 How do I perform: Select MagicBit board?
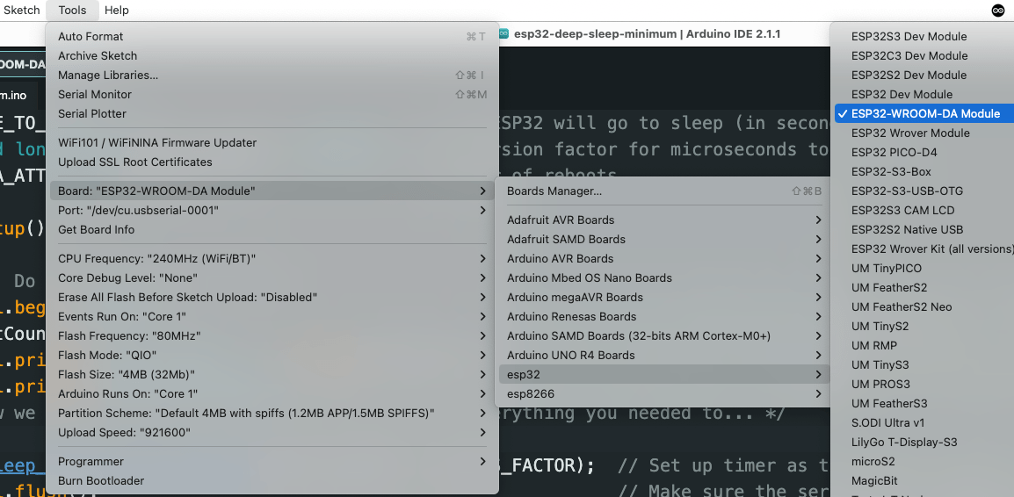[x=924, y=481]
